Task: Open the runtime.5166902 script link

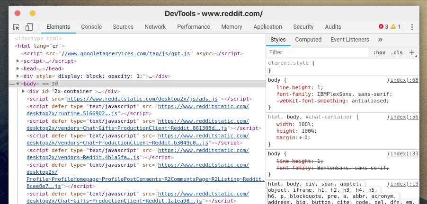Action: 72,113
